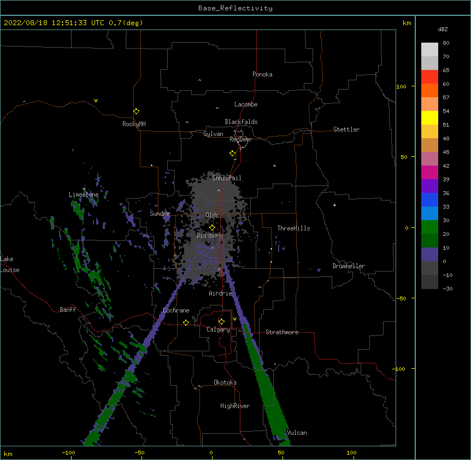Select the 30 dBZ green color swatch

tap(429, 227)
